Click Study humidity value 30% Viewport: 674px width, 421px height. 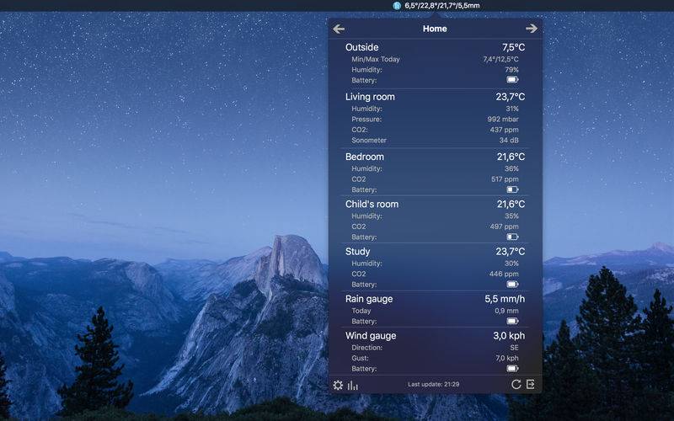pyautogui.click(x=511, y=264)
